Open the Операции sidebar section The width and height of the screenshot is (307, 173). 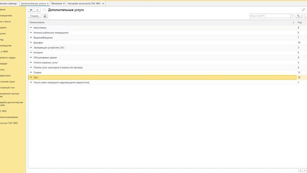pyautogui.click(x=3, y=63)
